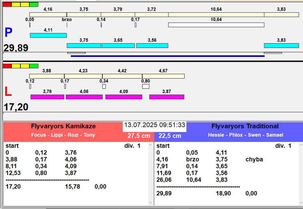Click the green start light in lane P
Screen dimensions: 303x209
[x=34, y=4]
